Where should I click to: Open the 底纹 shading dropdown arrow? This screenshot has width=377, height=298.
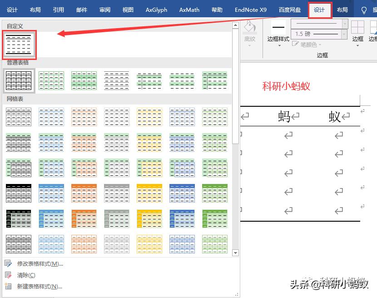click(x=249, y=45)
